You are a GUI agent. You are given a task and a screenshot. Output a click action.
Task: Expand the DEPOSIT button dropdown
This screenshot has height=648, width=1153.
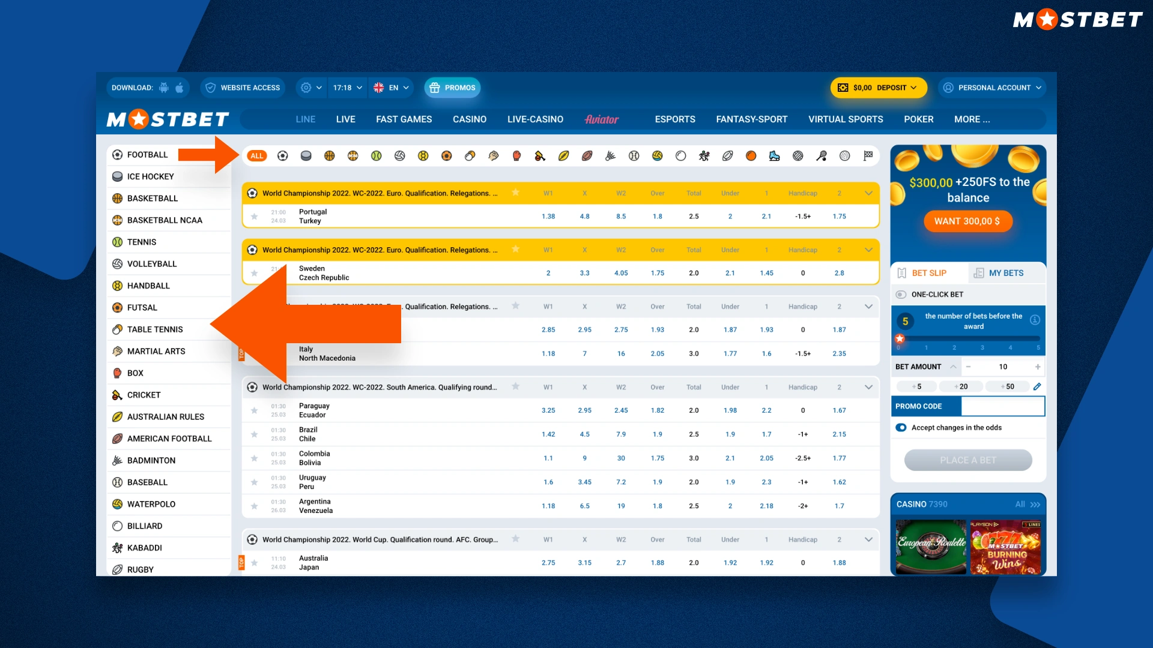pyautogui.click(x=914, y=87)
